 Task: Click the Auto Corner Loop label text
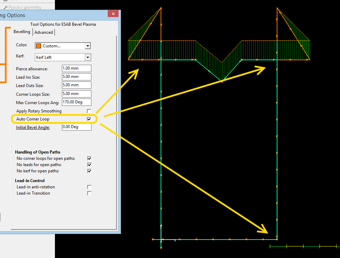tap(33, 119)
